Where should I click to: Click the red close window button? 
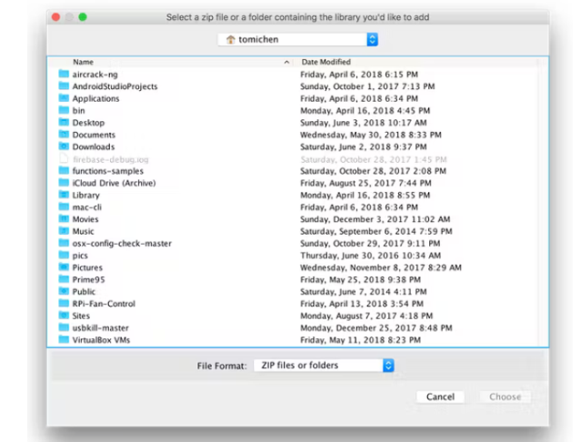tap(56, 17)
